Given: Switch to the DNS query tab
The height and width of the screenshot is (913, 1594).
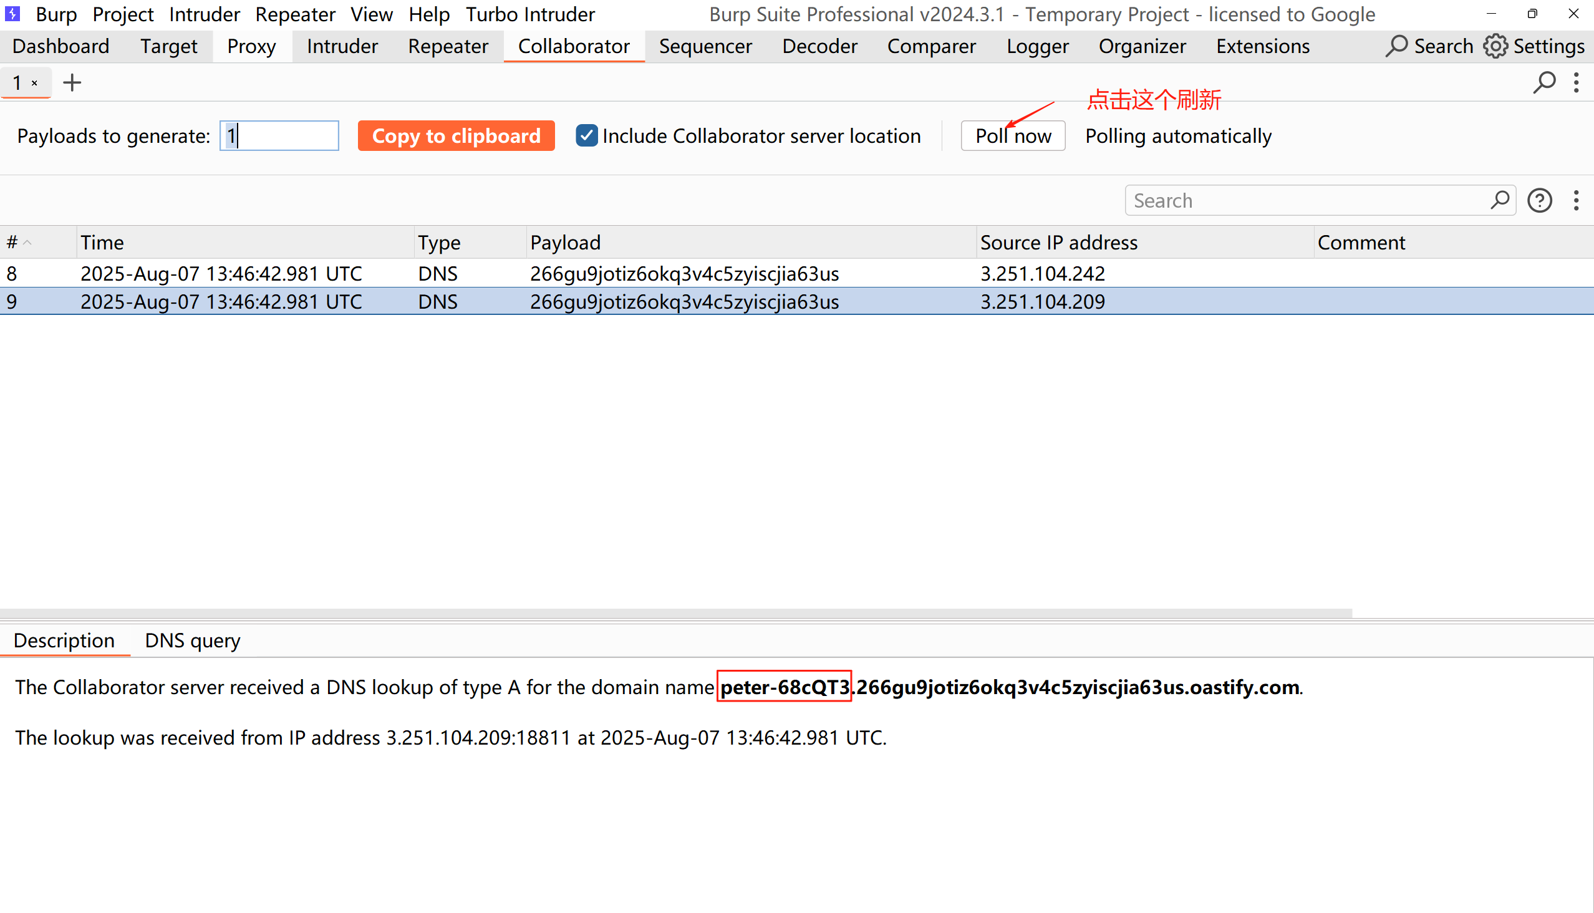Looking at the screenshot, I should click(x=192, y=640).
